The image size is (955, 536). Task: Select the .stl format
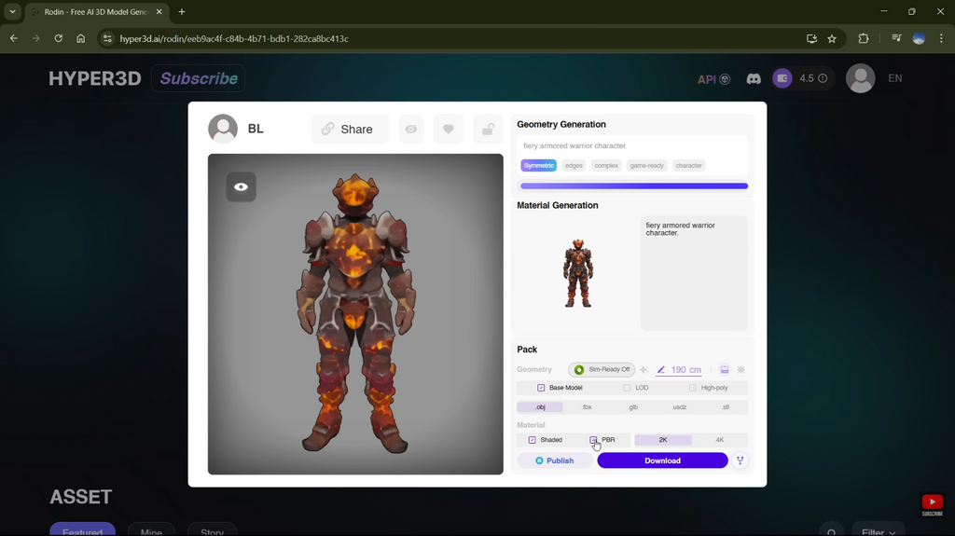(x=725, y=406)
